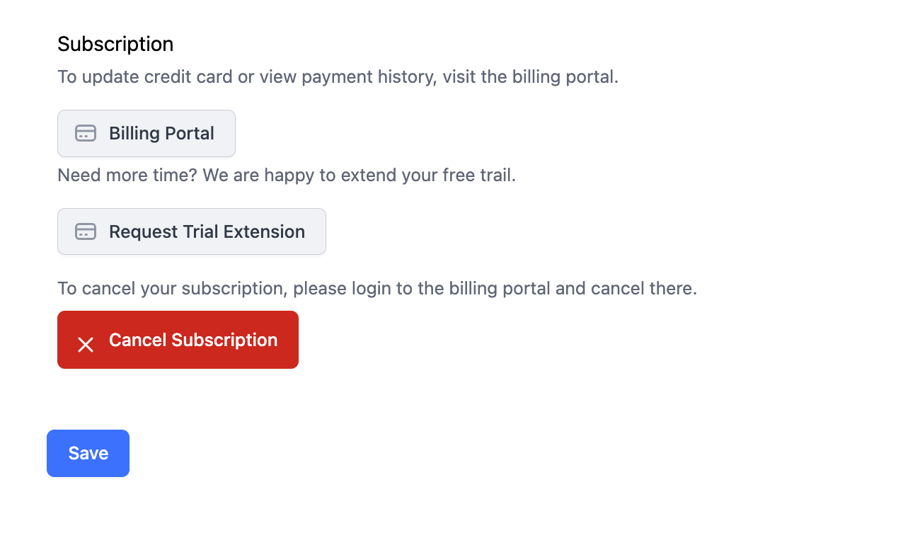
Task: Request a trial extension
Action: (x=192, y=231)
